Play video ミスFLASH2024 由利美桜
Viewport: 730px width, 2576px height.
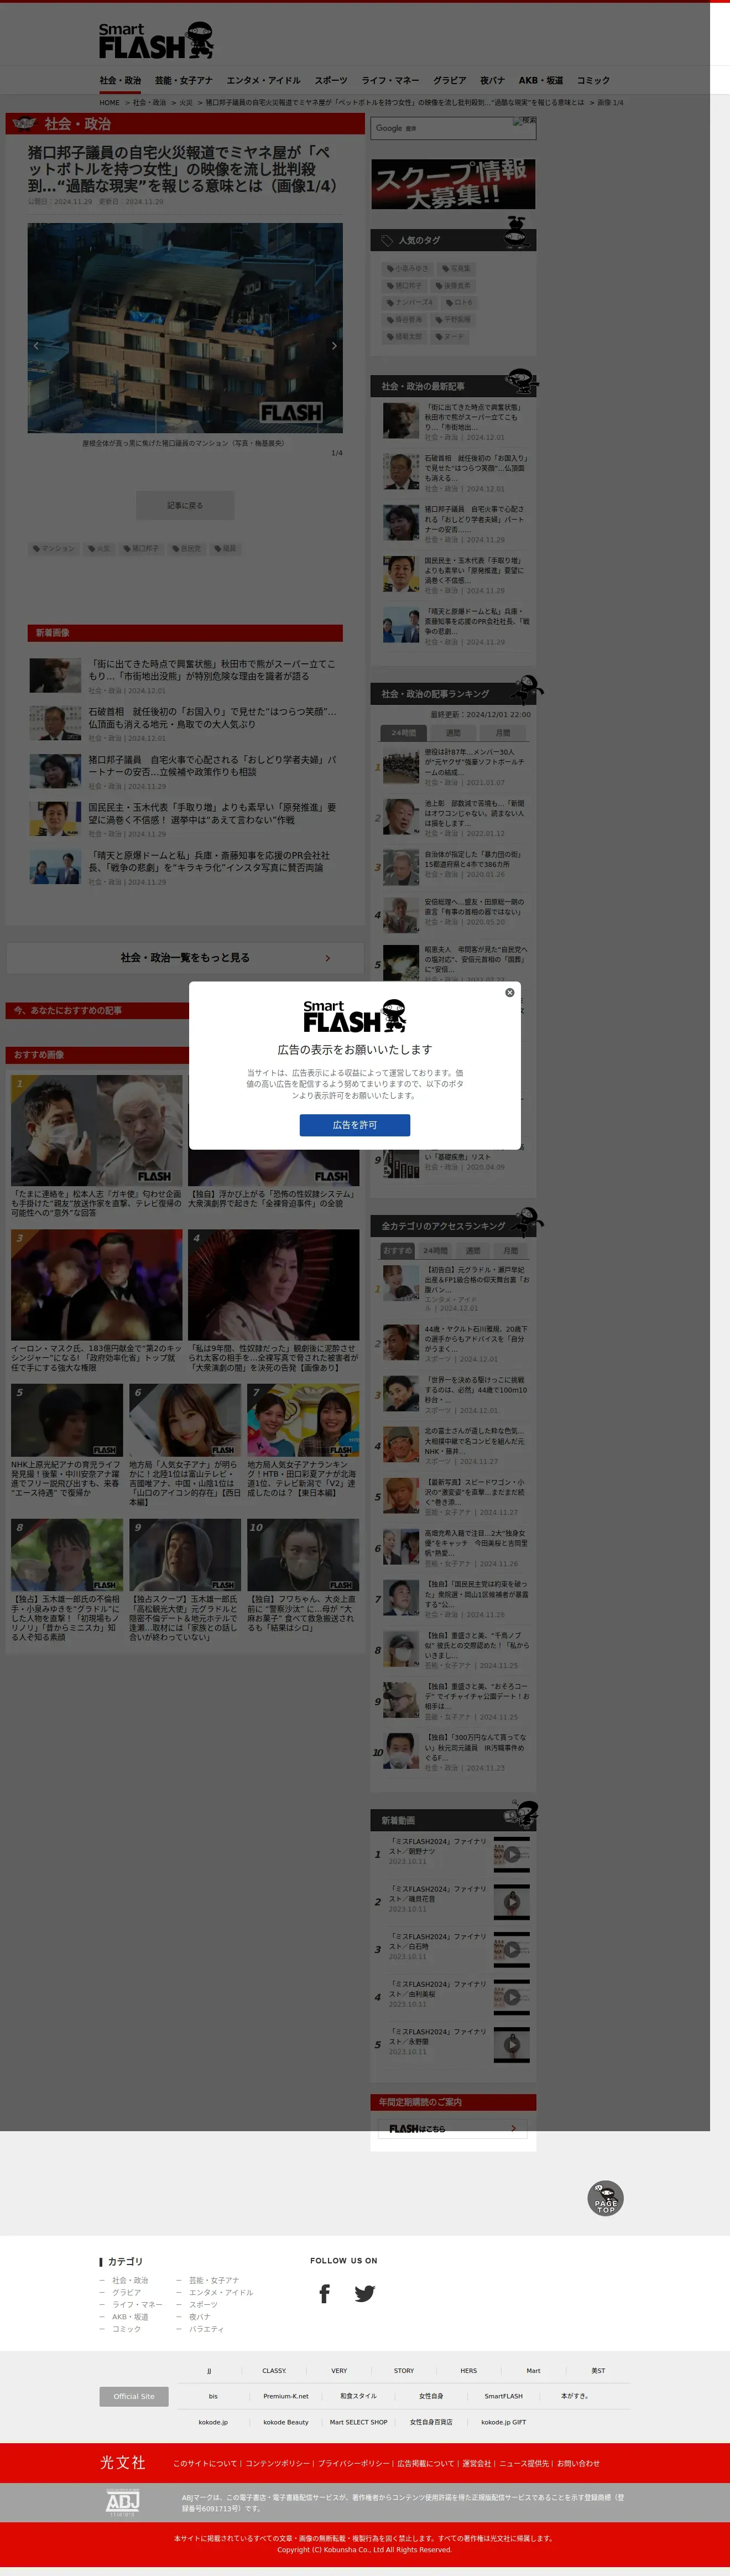coord(511,1997)
